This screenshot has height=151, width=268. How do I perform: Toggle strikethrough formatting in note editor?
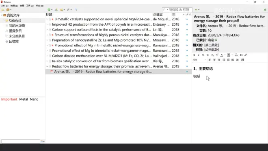[207, 55]
